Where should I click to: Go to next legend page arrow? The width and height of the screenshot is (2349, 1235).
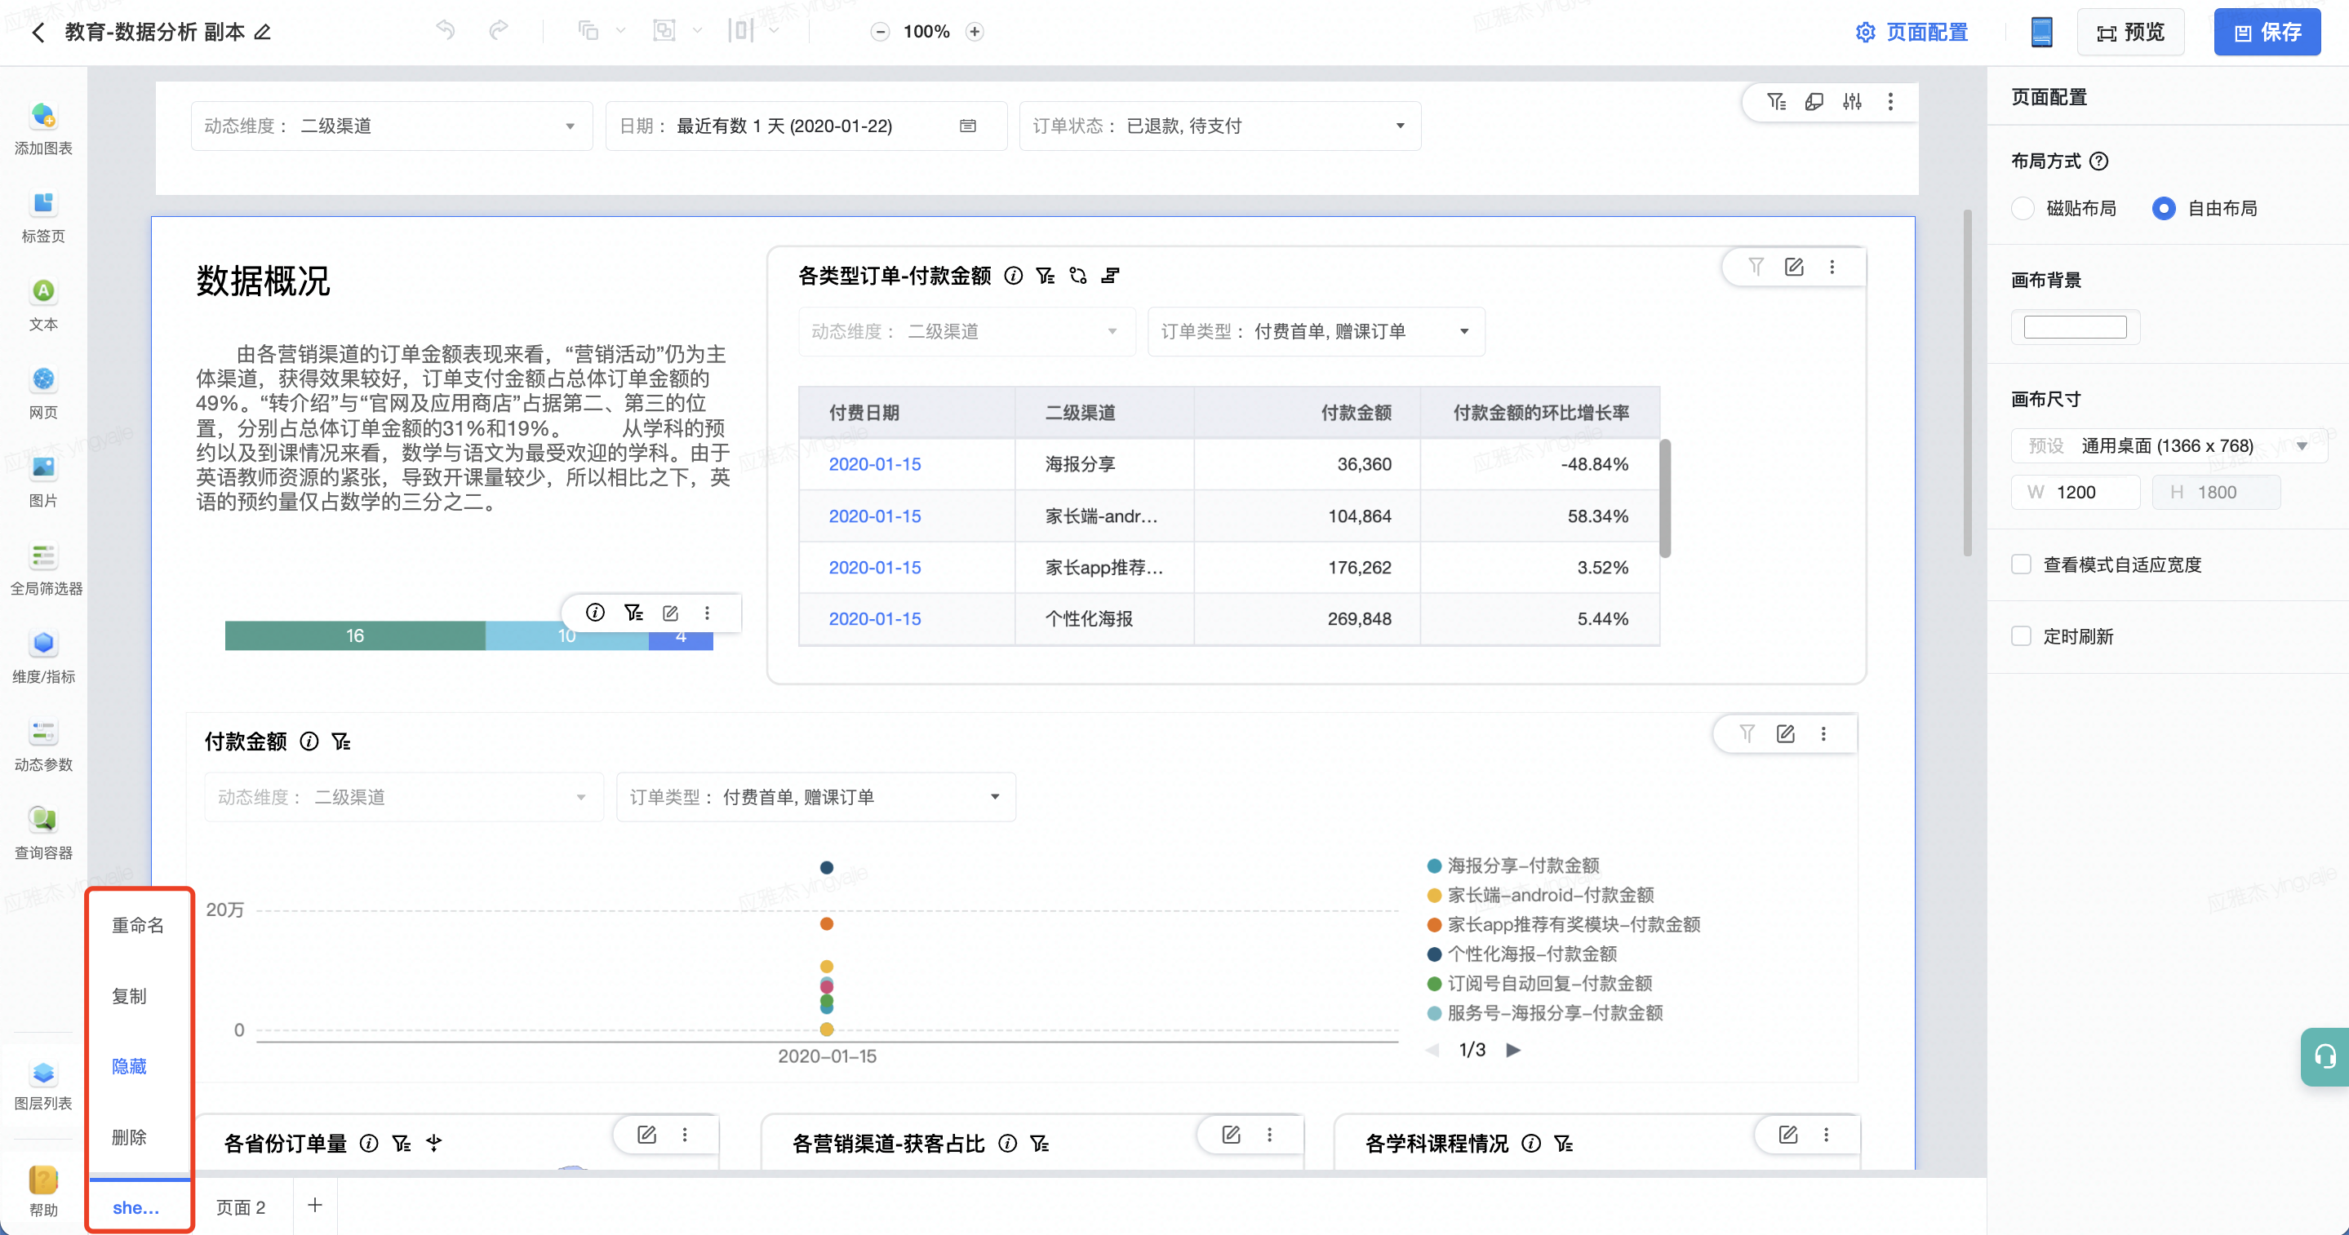[x=1512, y=1050]
